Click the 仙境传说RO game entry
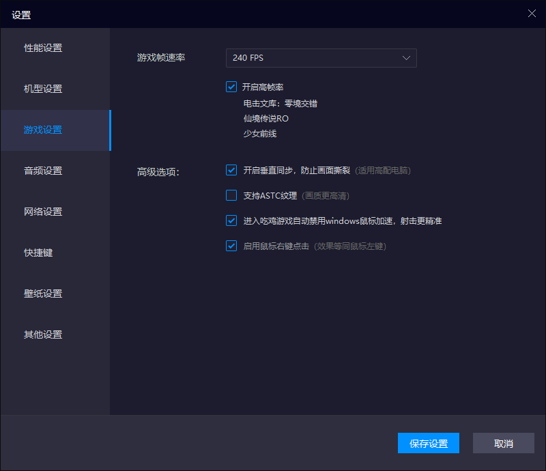Screen dimensions: 546x471 click(x=265, y=119)
